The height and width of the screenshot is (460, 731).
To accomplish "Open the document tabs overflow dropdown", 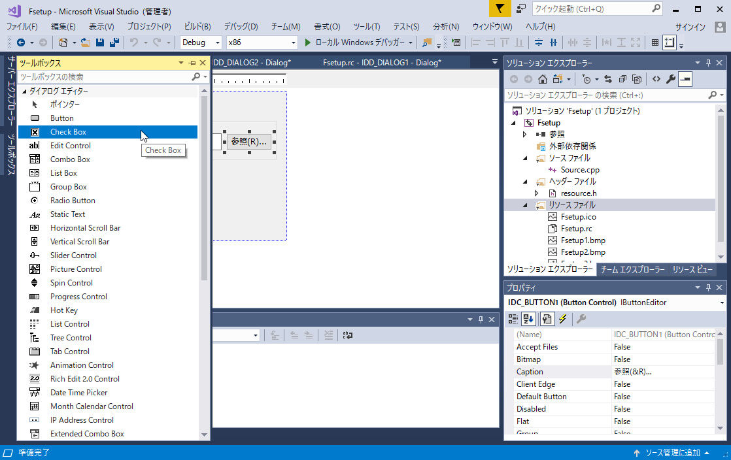I will 495,61.
